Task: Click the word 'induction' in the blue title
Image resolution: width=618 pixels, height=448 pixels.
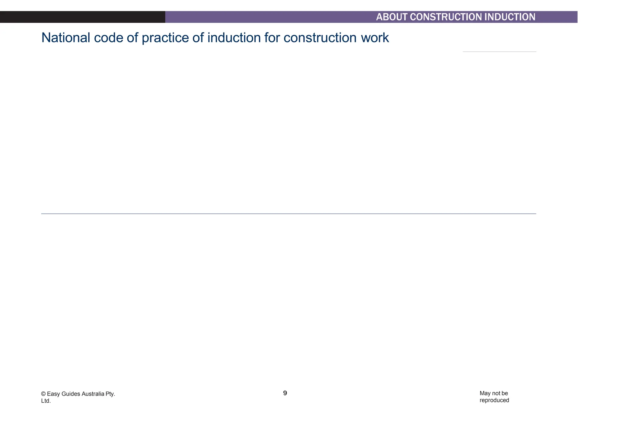Action: coord(234,38)
